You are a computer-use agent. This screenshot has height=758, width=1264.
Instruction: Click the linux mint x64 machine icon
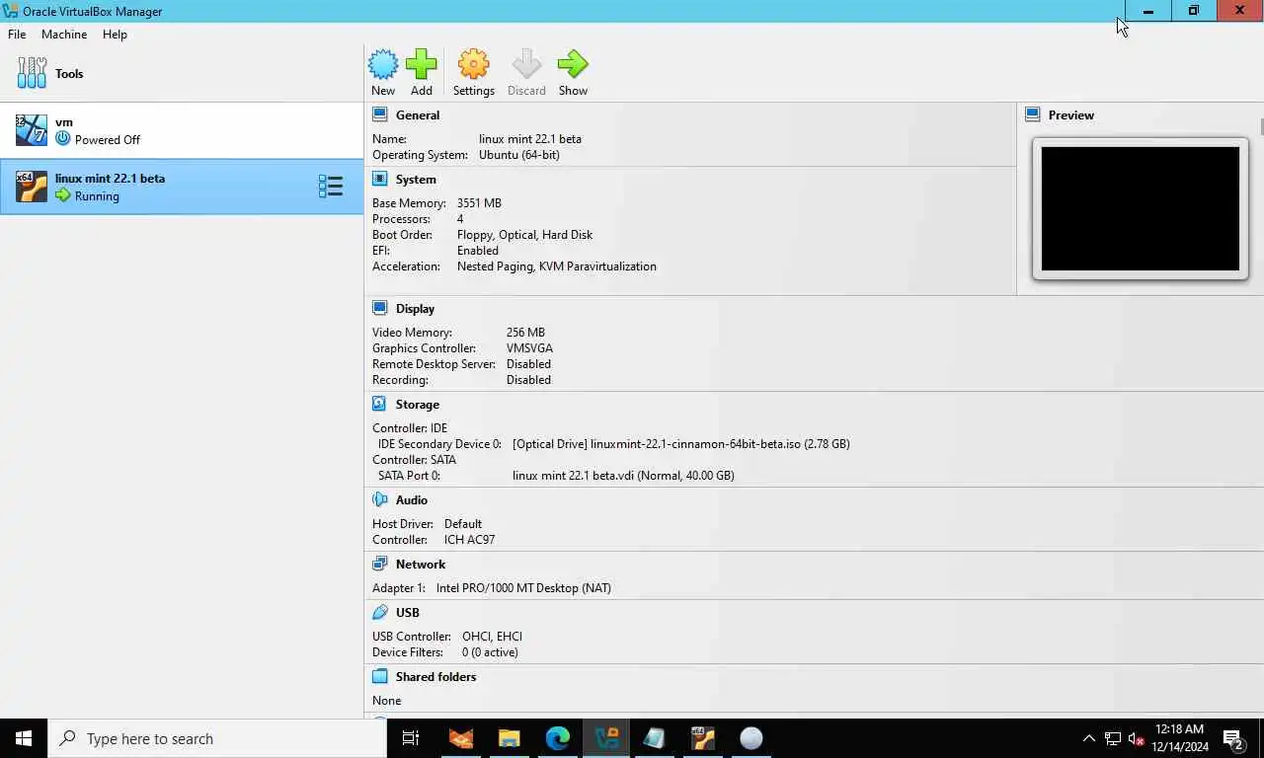pos(32,187)
